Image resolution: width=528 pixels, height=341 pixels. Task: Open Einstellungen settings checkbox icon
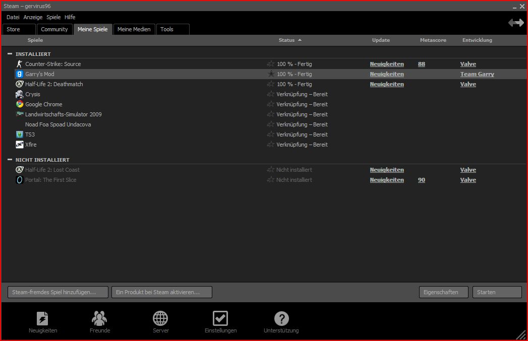click(x=220, y=318)
